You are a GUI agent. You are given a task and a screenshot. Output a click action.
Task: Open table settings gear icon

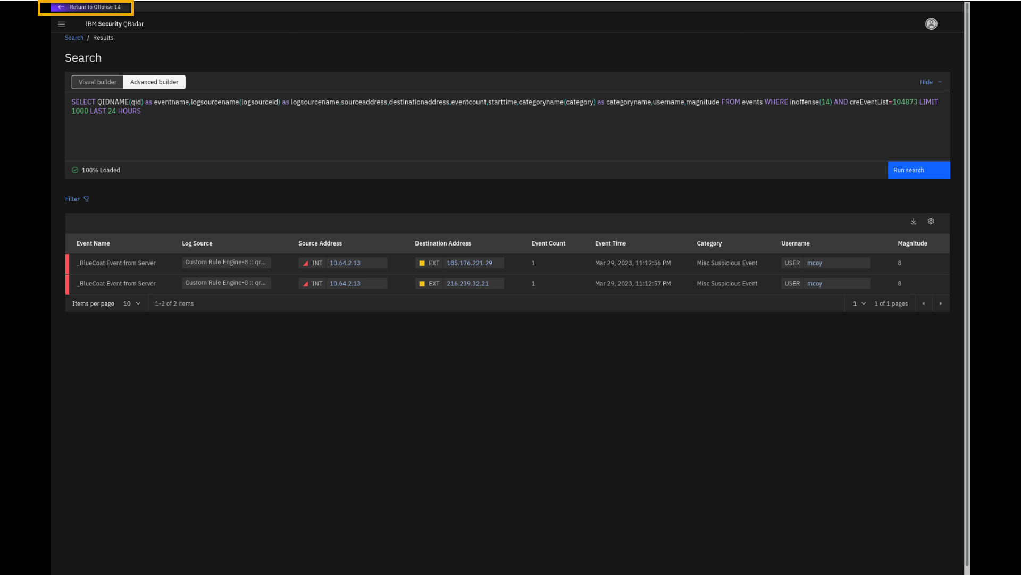point(931,222)
